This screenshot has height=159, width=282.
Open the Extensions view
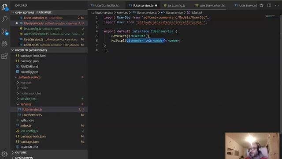[x=4, y=56]
